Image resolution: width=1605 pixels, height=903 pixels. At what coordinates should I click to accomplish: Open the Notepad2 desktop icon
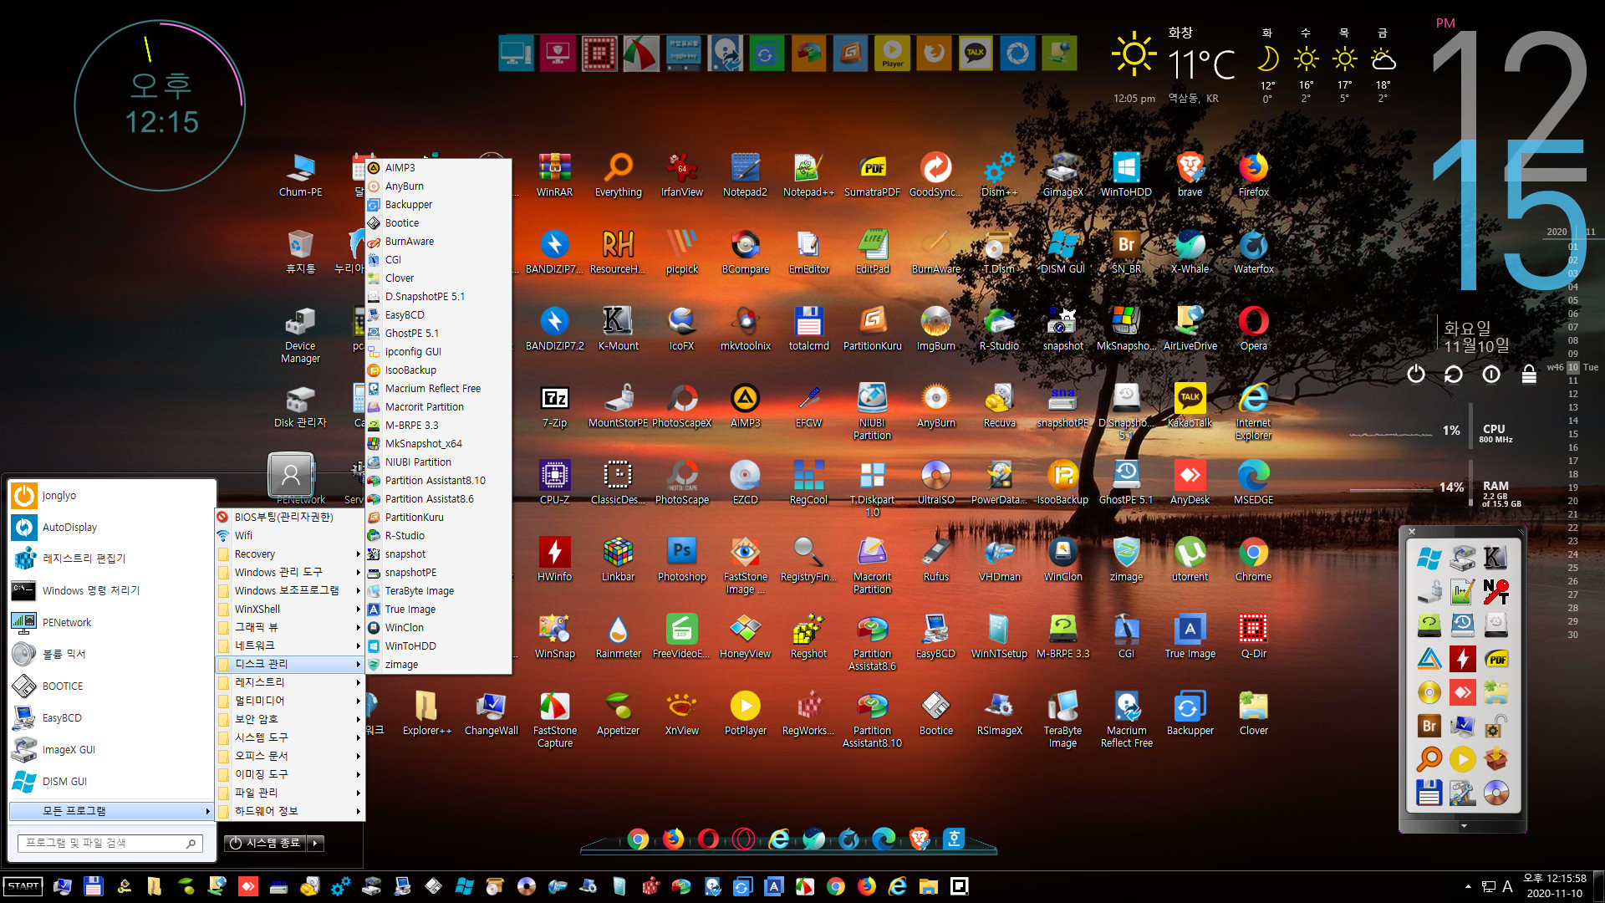click(745, 175)
